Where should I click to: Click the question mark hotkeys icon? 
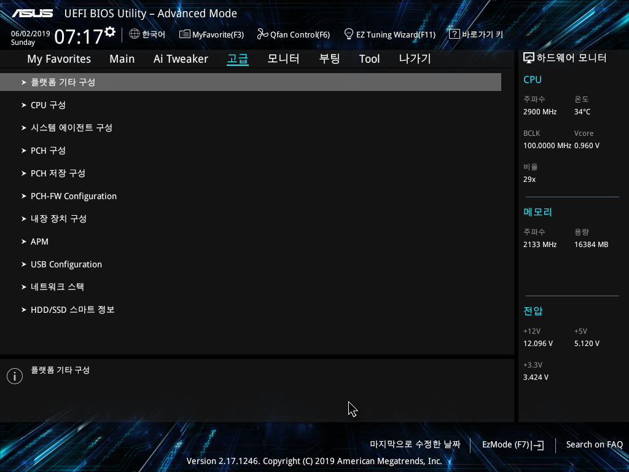[x=454, y=34]
